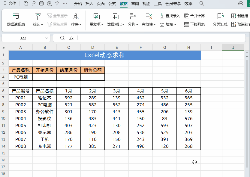This screenshot has height=177, width=250.
Task: Click the search magnifier icon
Action: pos(202,3)
